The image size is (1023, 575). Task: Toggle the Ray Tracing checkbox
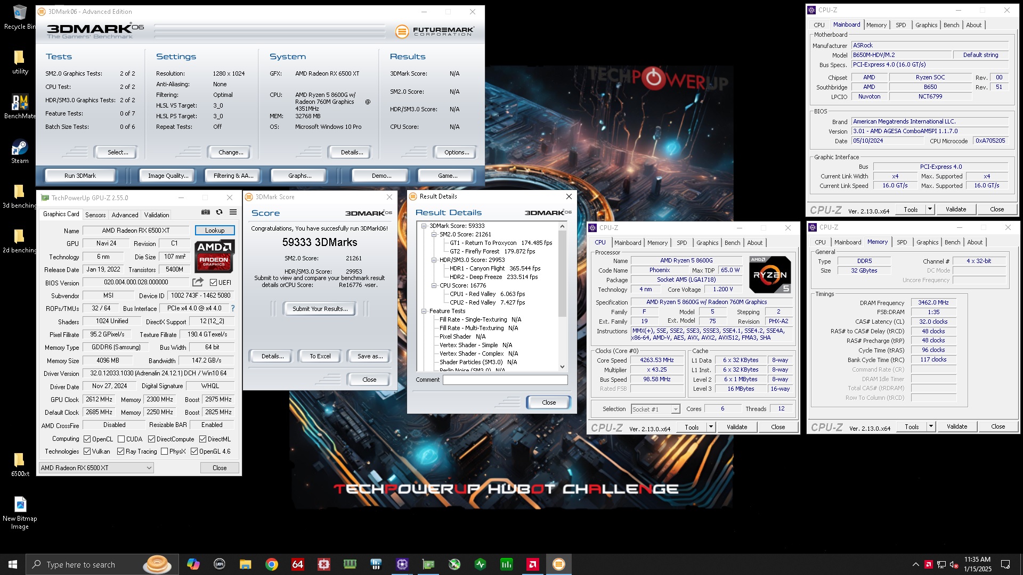pos(120,451)
